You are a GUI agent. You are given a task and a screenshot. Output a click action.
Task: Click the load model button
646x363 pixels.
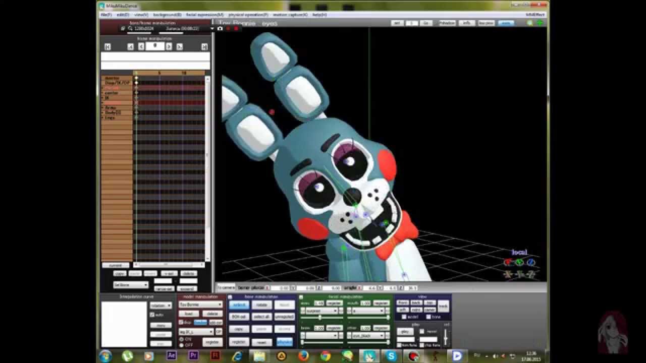pyautogui.click(x=188, y=314)
